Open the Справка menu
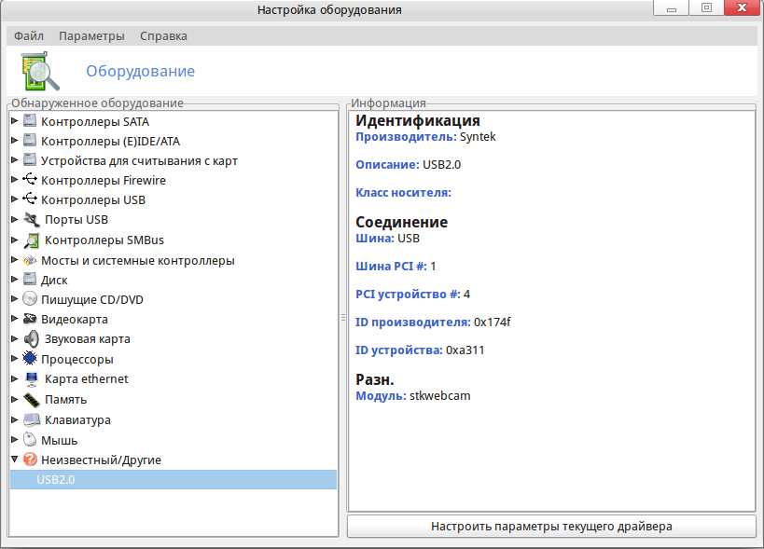Screen dimensions: 764x549 [x=163, y=36]
